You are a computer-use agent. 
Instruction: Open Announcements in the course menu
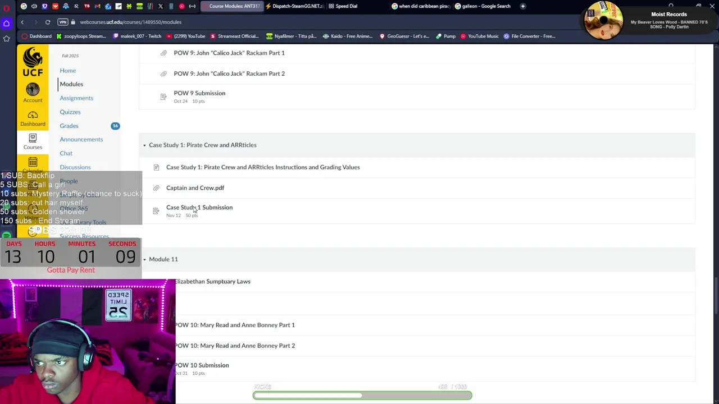81,140
